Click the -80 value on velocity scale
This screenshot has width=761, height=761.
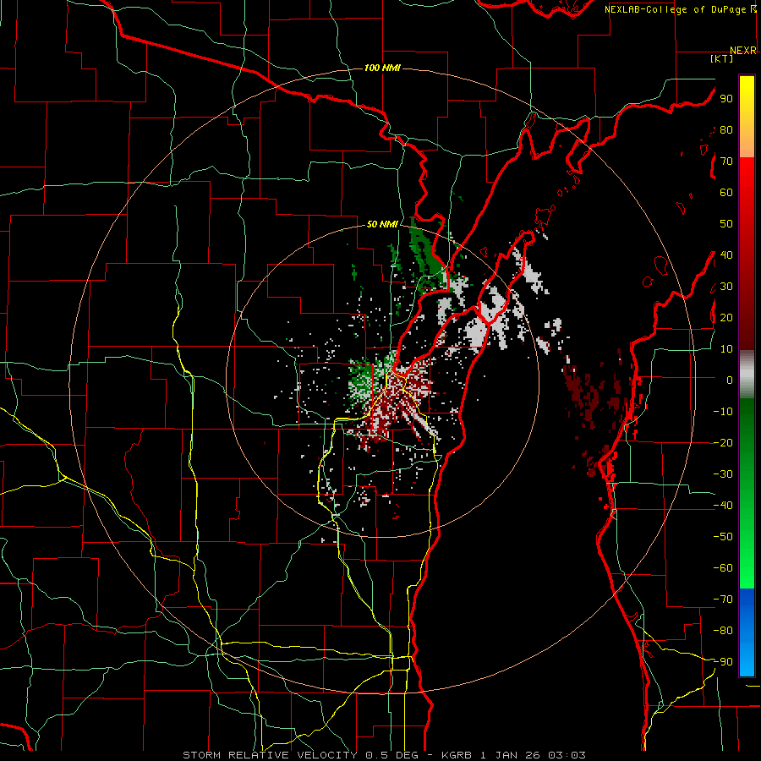tap(723, 631)
